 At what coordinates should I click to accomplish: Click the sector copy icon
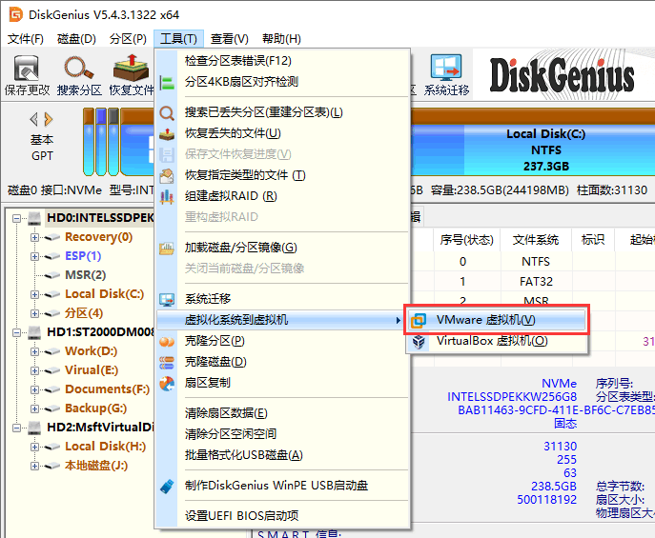(x=167, y=383)
